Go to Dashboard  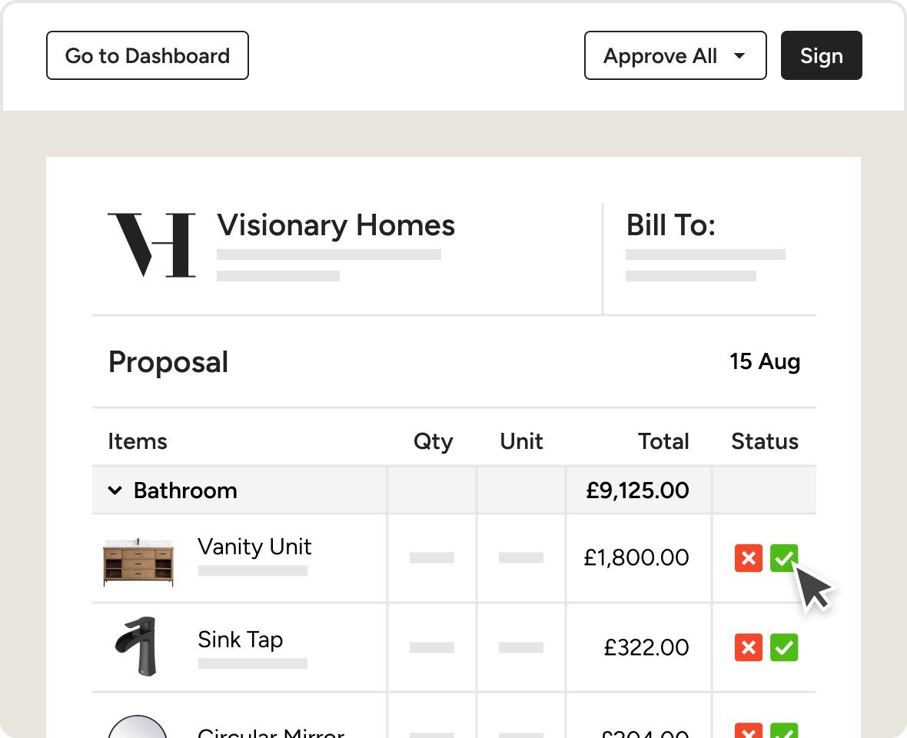[x=148, y=55]
